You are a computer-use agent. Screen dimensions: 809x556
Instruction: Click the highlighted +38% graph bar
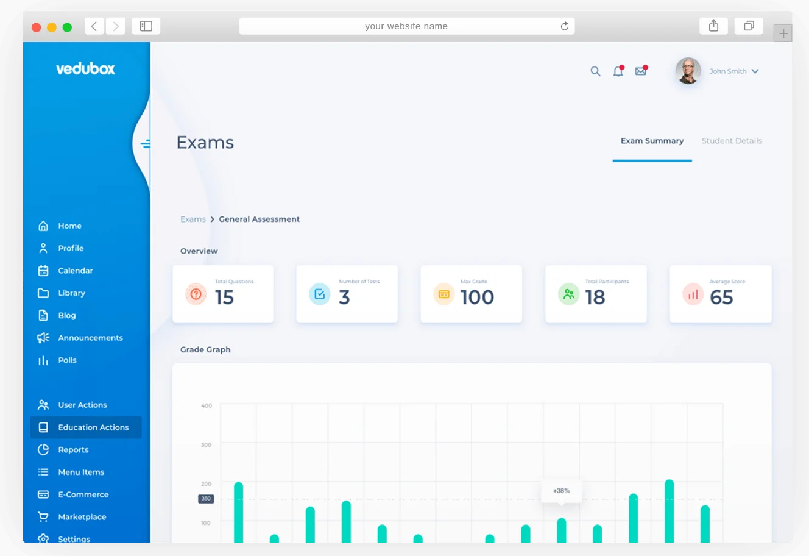click(x=561, y=530)
